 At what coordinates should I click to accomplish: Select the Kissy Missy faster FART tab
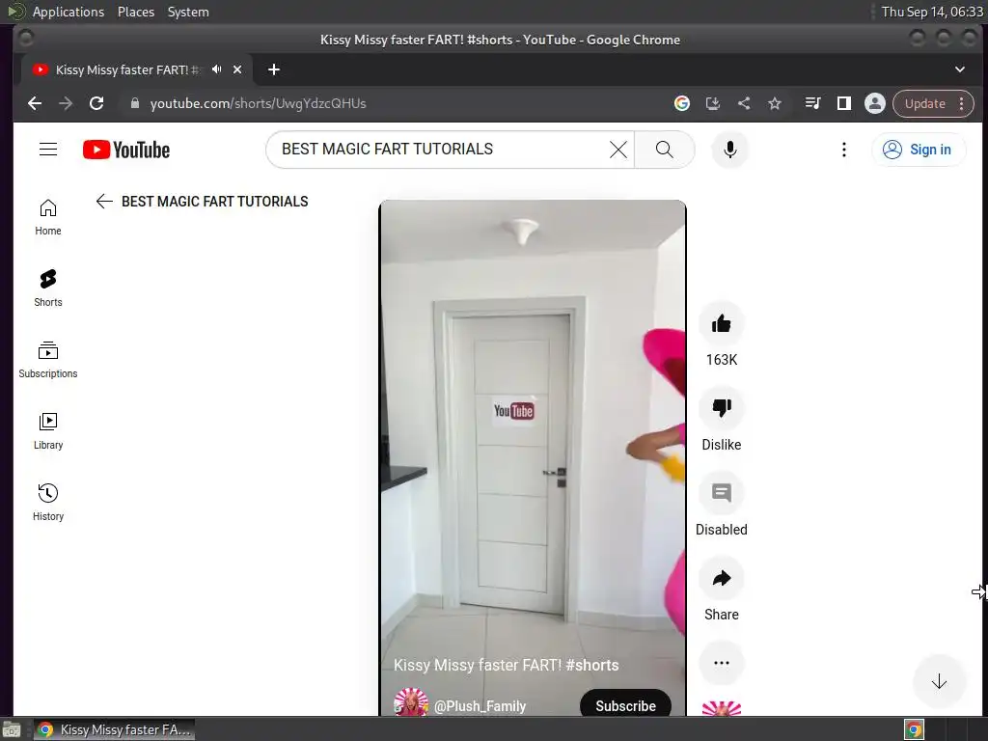click(137, 69)
